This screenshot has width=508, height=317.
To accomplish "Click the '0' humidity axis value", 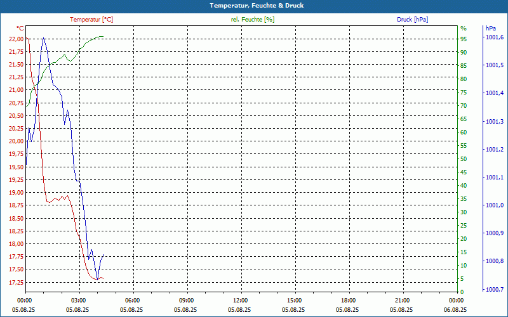I will [462, 292].
